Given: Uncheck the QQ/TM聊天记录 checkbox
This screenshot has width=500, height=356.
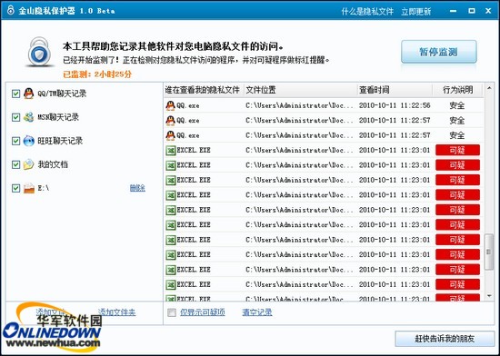Looking at the screenshot, I should pos(16,94).
